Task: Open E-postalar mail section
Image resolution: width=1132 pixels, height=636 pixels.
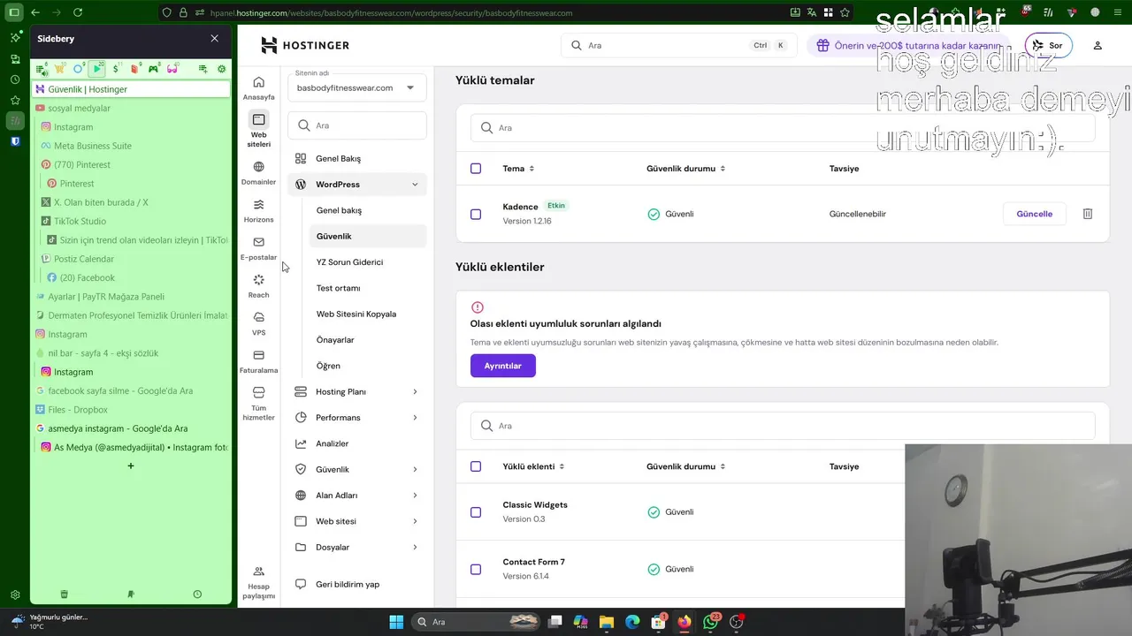Action: [x=258, y=248]
